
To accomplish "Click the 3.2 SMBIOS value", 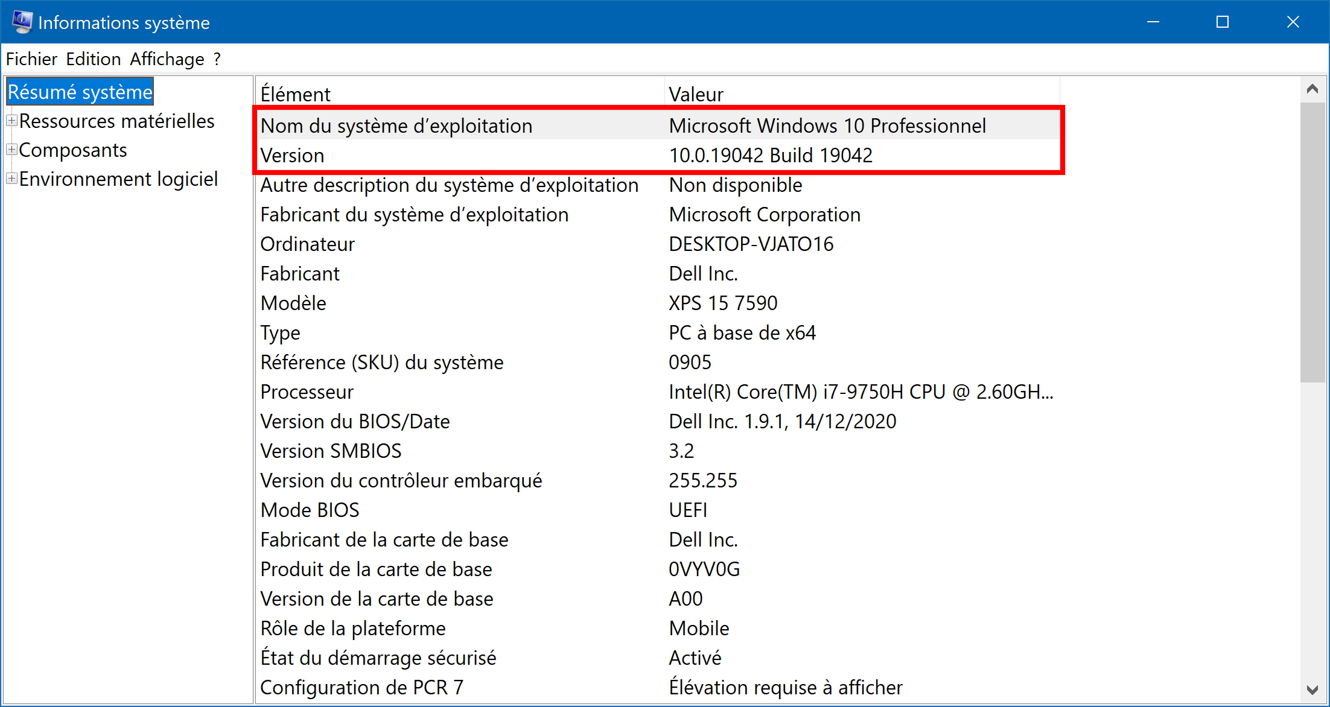I will tap(681, 451).
